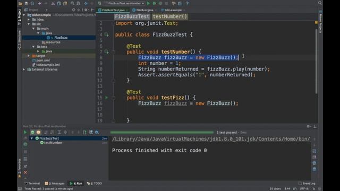Screen dimensions: 340x191
Task: Open Run panel gear settings icon
Action: [x=308, y=126]
